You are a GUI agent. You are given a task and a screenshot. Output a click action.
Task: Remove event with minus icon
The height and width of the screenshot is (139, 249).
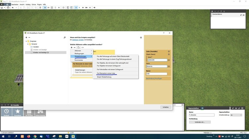(29, 37)
